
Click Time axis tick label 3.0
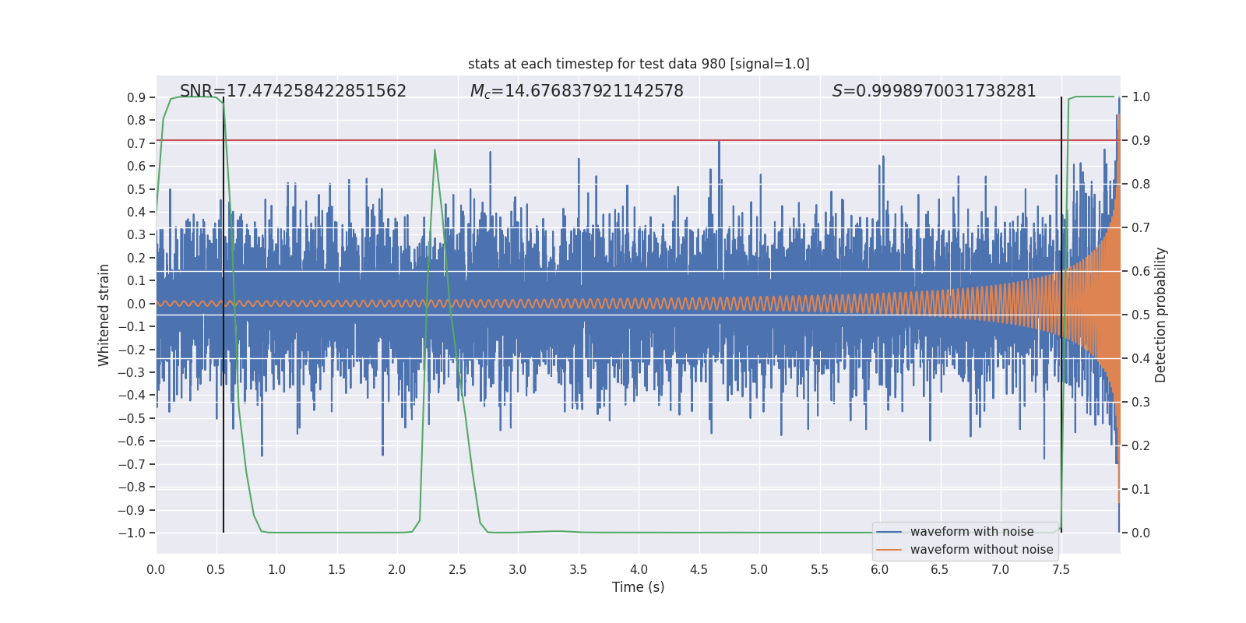tap(518, 569)
